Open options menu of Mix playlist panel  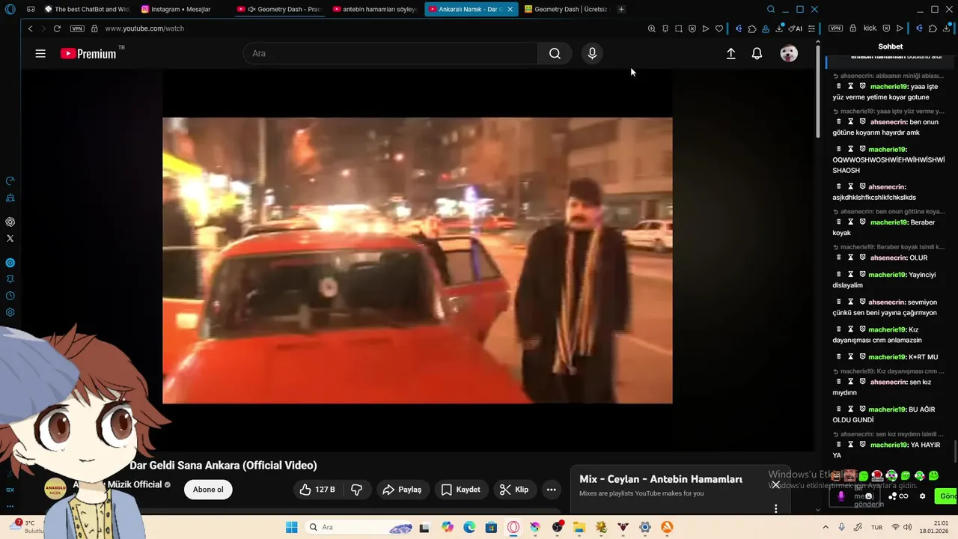point(776,508)
